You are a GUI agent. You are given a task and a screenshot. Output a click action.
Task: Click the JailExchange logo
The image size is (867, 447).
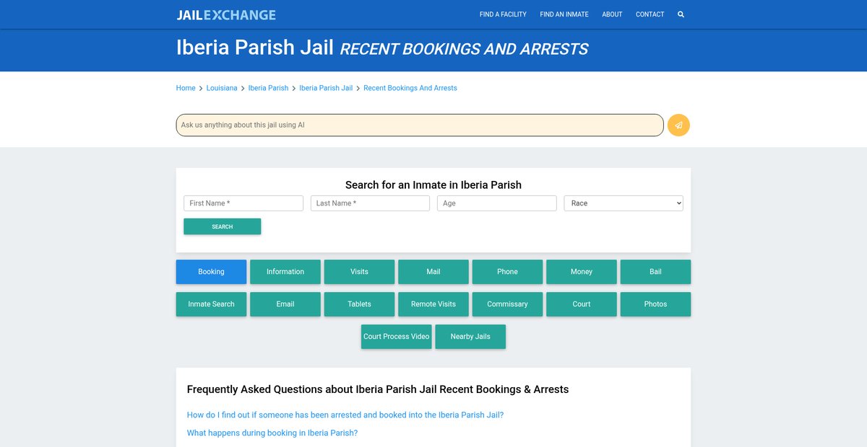coord(226,14)
